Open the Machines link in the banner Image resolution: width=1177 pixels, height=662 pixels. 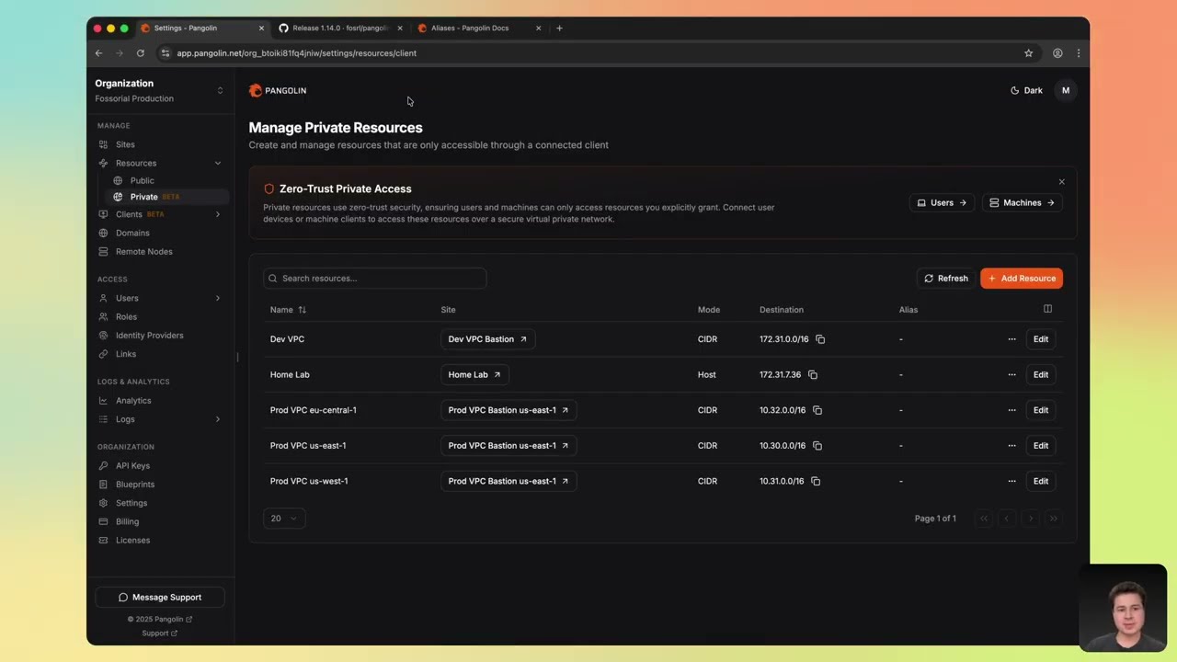(1022, 203)
